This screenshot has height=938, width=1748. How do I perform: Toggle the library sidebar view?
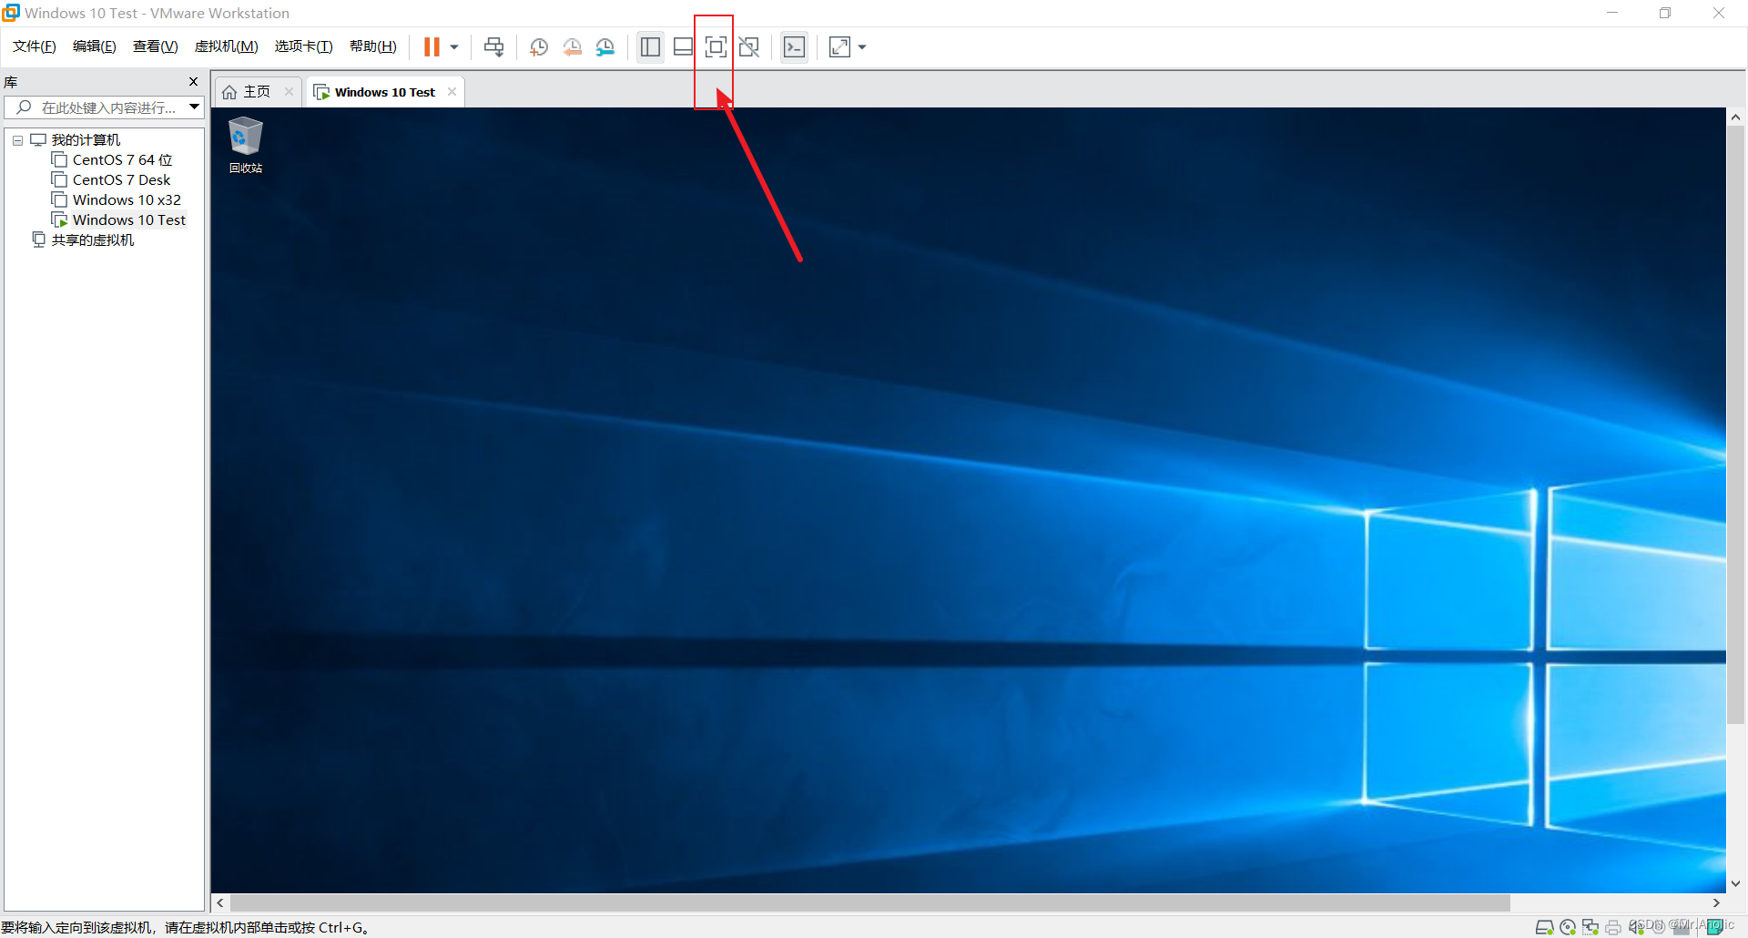650,46
